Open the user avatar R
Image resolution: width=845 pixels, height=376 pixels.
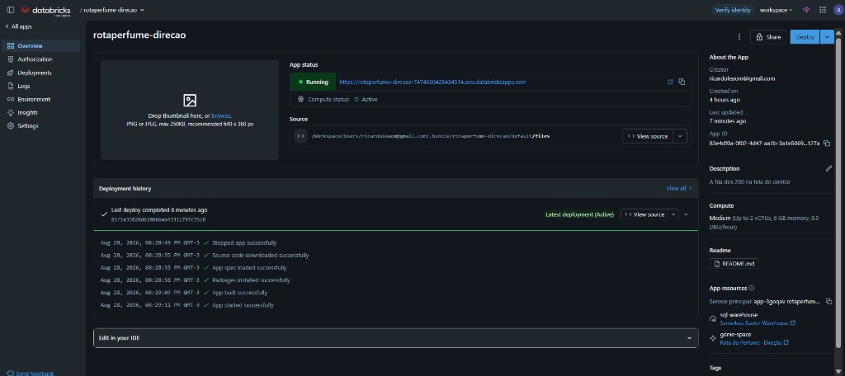point(838,10)
